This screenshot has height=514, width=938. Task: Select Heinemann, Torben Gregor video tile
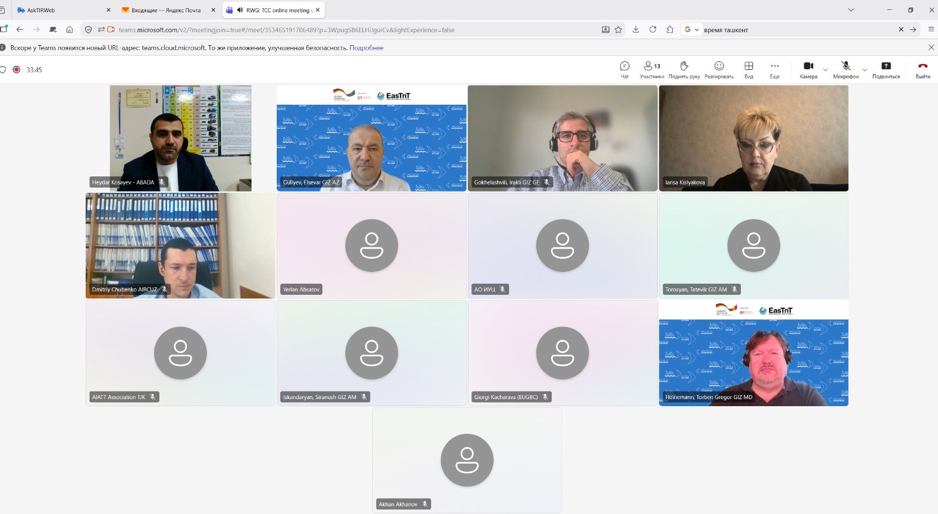(x=753, y=353)
